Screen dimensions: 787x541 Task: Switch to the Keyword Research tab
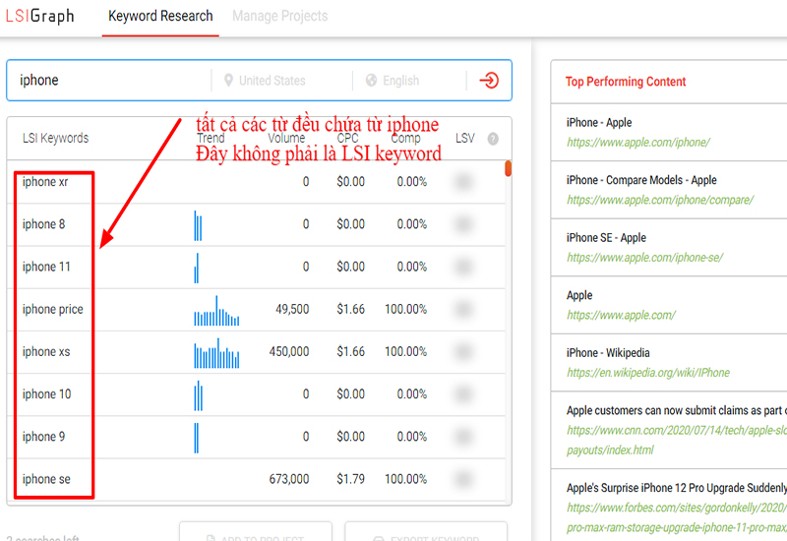(160, 16)
